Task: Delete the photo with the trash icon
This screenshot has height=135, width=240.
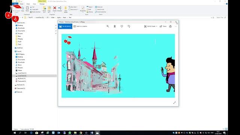Action: pyautogui.click(x=115, y=26)
